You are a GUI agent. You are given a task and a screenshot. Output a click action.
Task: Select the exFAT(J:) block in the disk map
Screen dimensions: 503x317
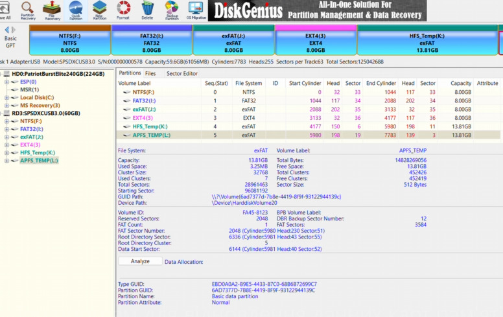tap(233, 40)
